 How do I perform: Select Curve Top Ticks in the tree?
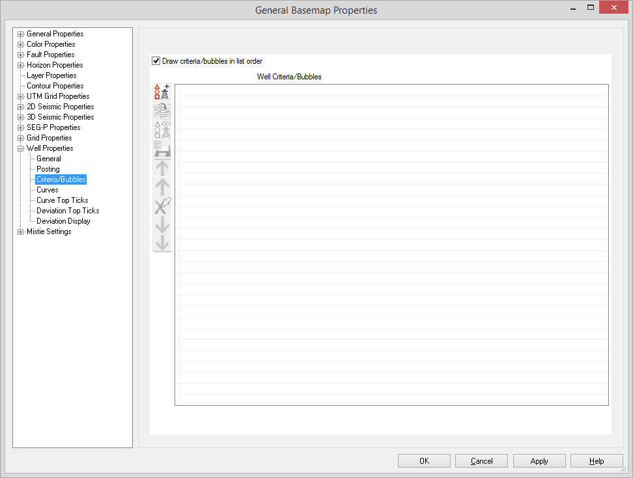click(62, 200)
